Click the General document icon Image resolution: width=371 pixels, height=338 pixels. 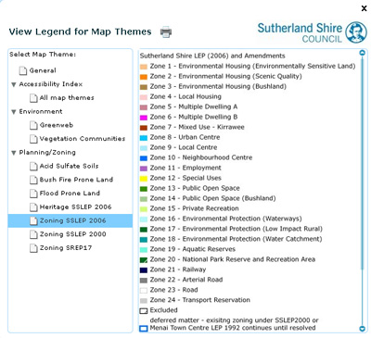coord(23,70)
